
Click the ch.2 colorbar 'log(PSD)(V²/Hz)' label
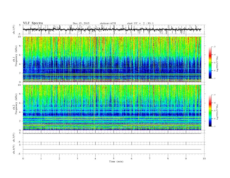[x=218, y=112]
